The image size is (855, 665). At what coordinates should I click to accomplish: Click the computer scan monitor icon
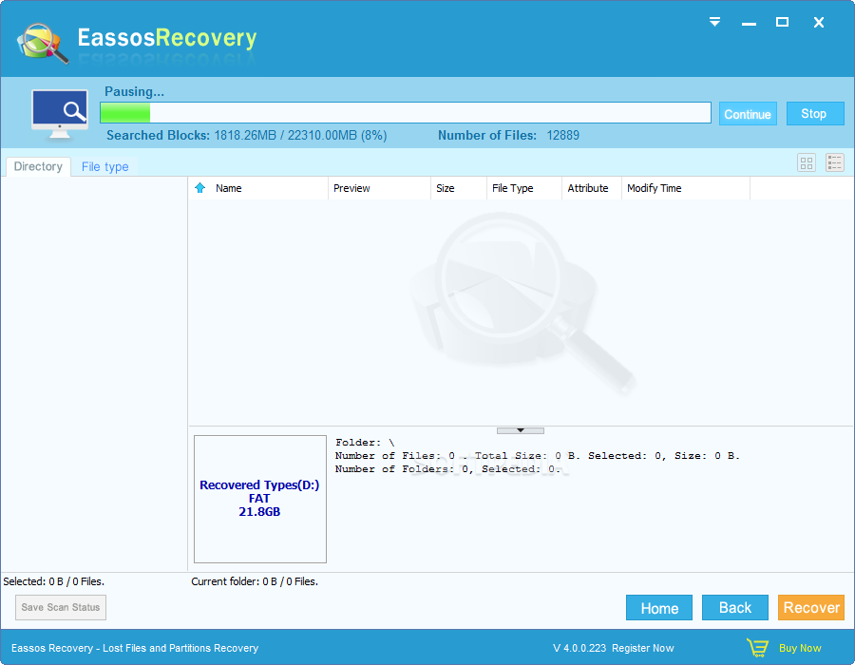point(60,114)
